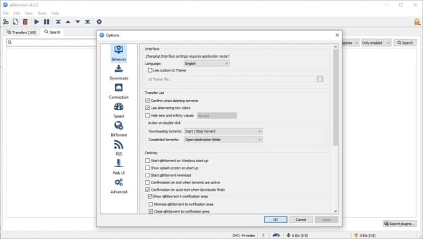Click the Resume (play) toolbar icon
Screen dimensions: 423x239
tap(36, 22)
